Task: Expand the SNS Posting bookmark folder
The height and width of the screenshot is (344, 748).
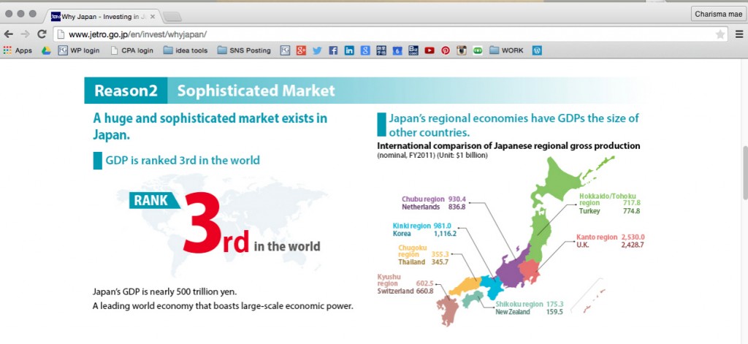Action: coord(244,50)
